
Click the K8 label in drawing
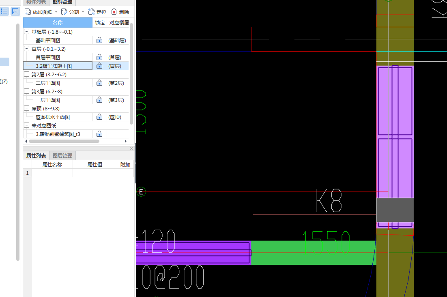[x=329, y=201]
